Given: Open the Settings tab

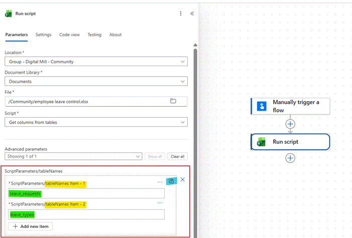Looking at the screenshot, I should [43, 35].
